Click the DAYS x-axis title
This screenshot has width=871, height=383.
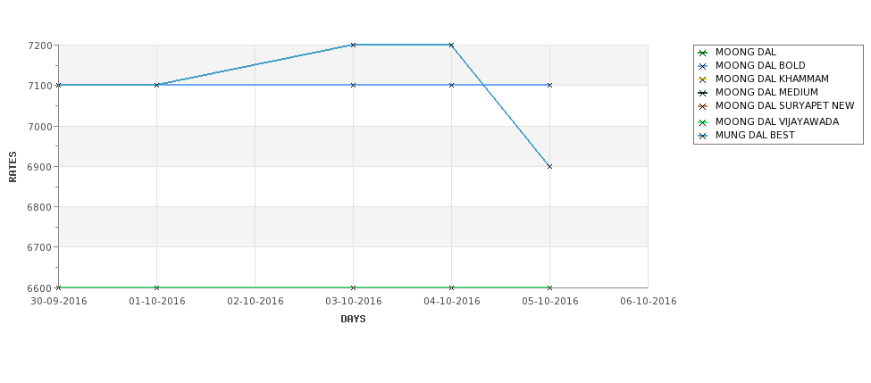pyautogui.click(x=353, y=320)
